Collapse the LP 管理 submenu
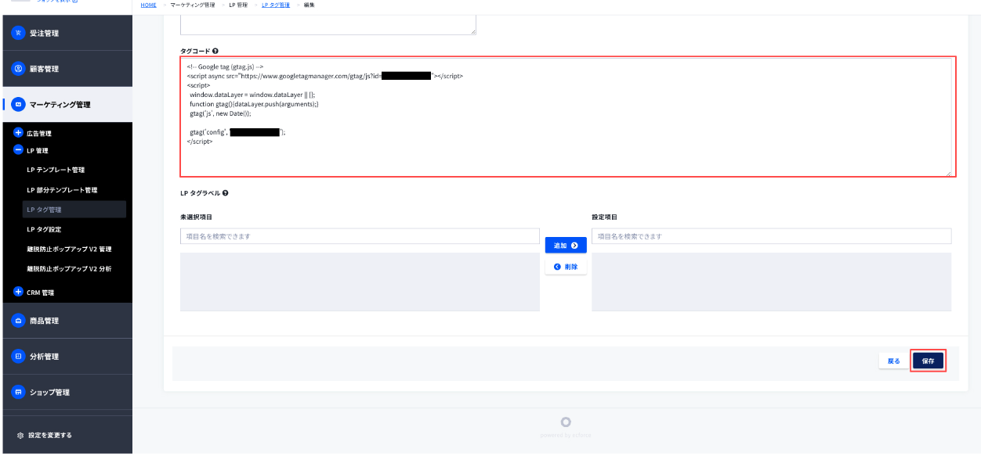The image size is (981, 456). pos(19,150)
